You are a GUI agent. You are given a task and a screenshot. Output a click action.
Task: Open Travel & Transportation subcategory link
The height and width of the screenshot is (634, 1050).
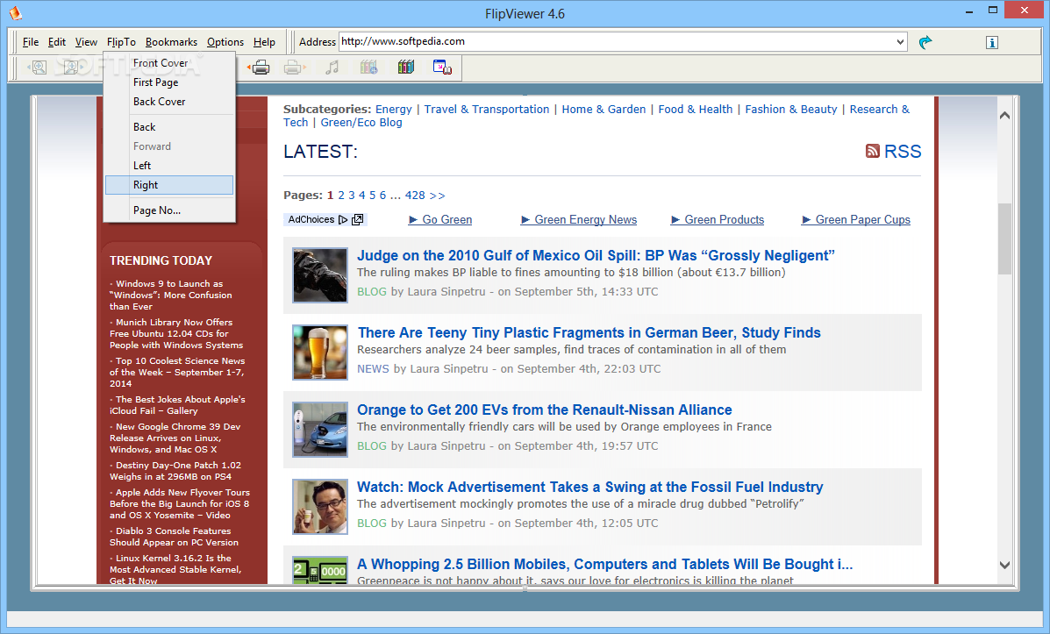point(486,109)
